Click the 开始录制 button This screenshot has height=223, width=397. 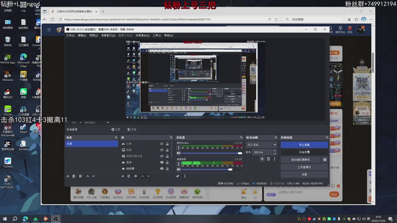pos(304,152)
